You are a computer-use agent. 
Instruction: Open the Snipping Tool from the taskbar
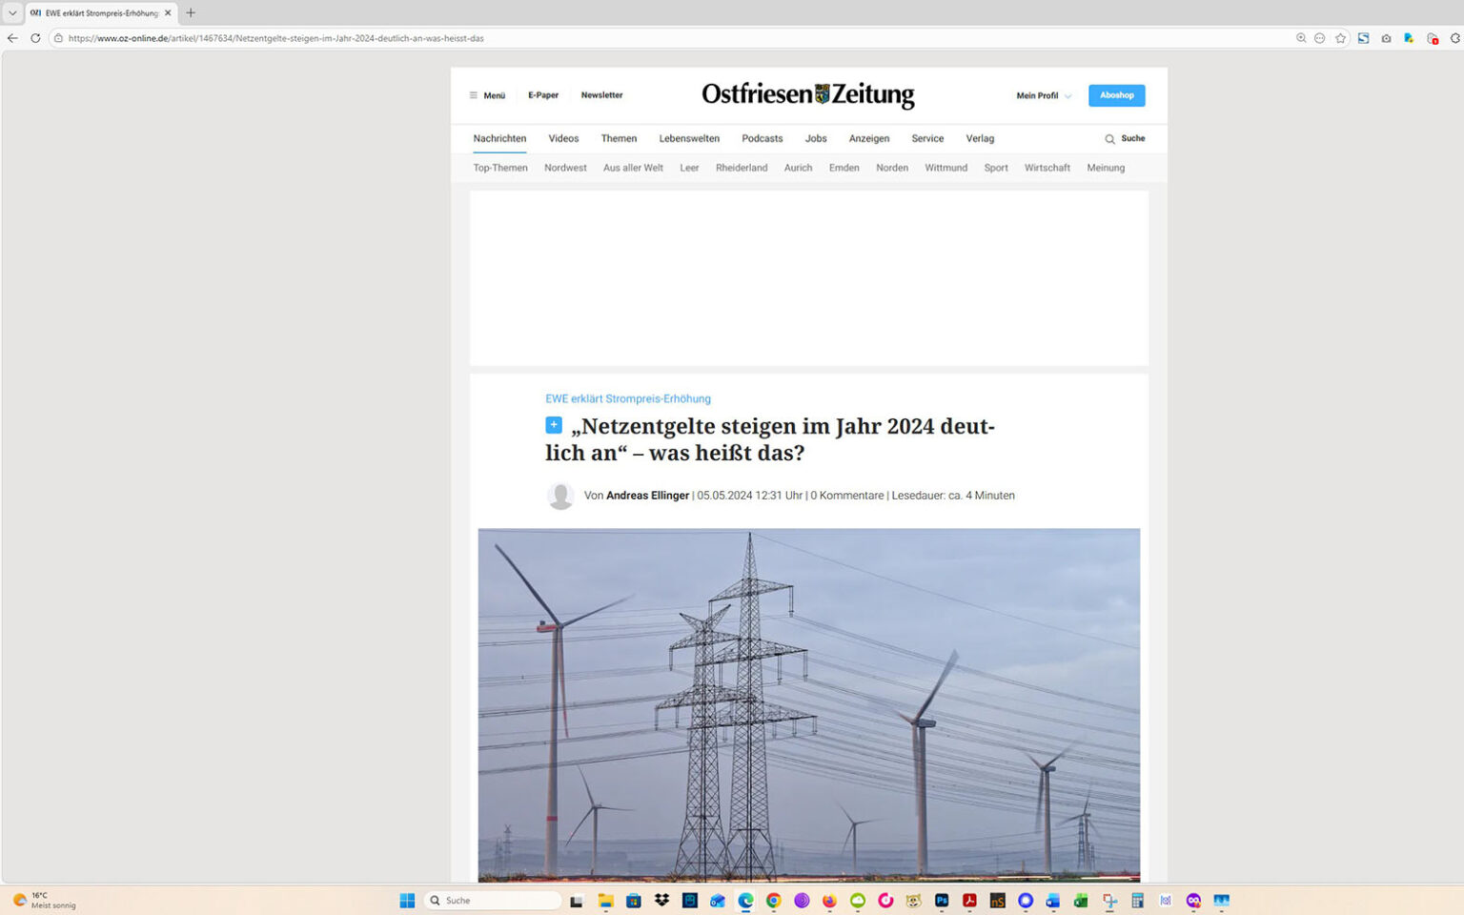(1108, 901)
